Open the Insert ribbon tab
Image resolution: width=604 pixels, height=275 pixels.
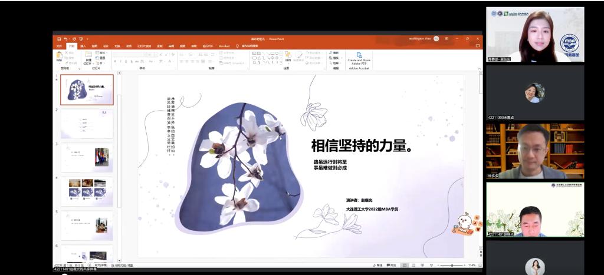tap(83, 45)
